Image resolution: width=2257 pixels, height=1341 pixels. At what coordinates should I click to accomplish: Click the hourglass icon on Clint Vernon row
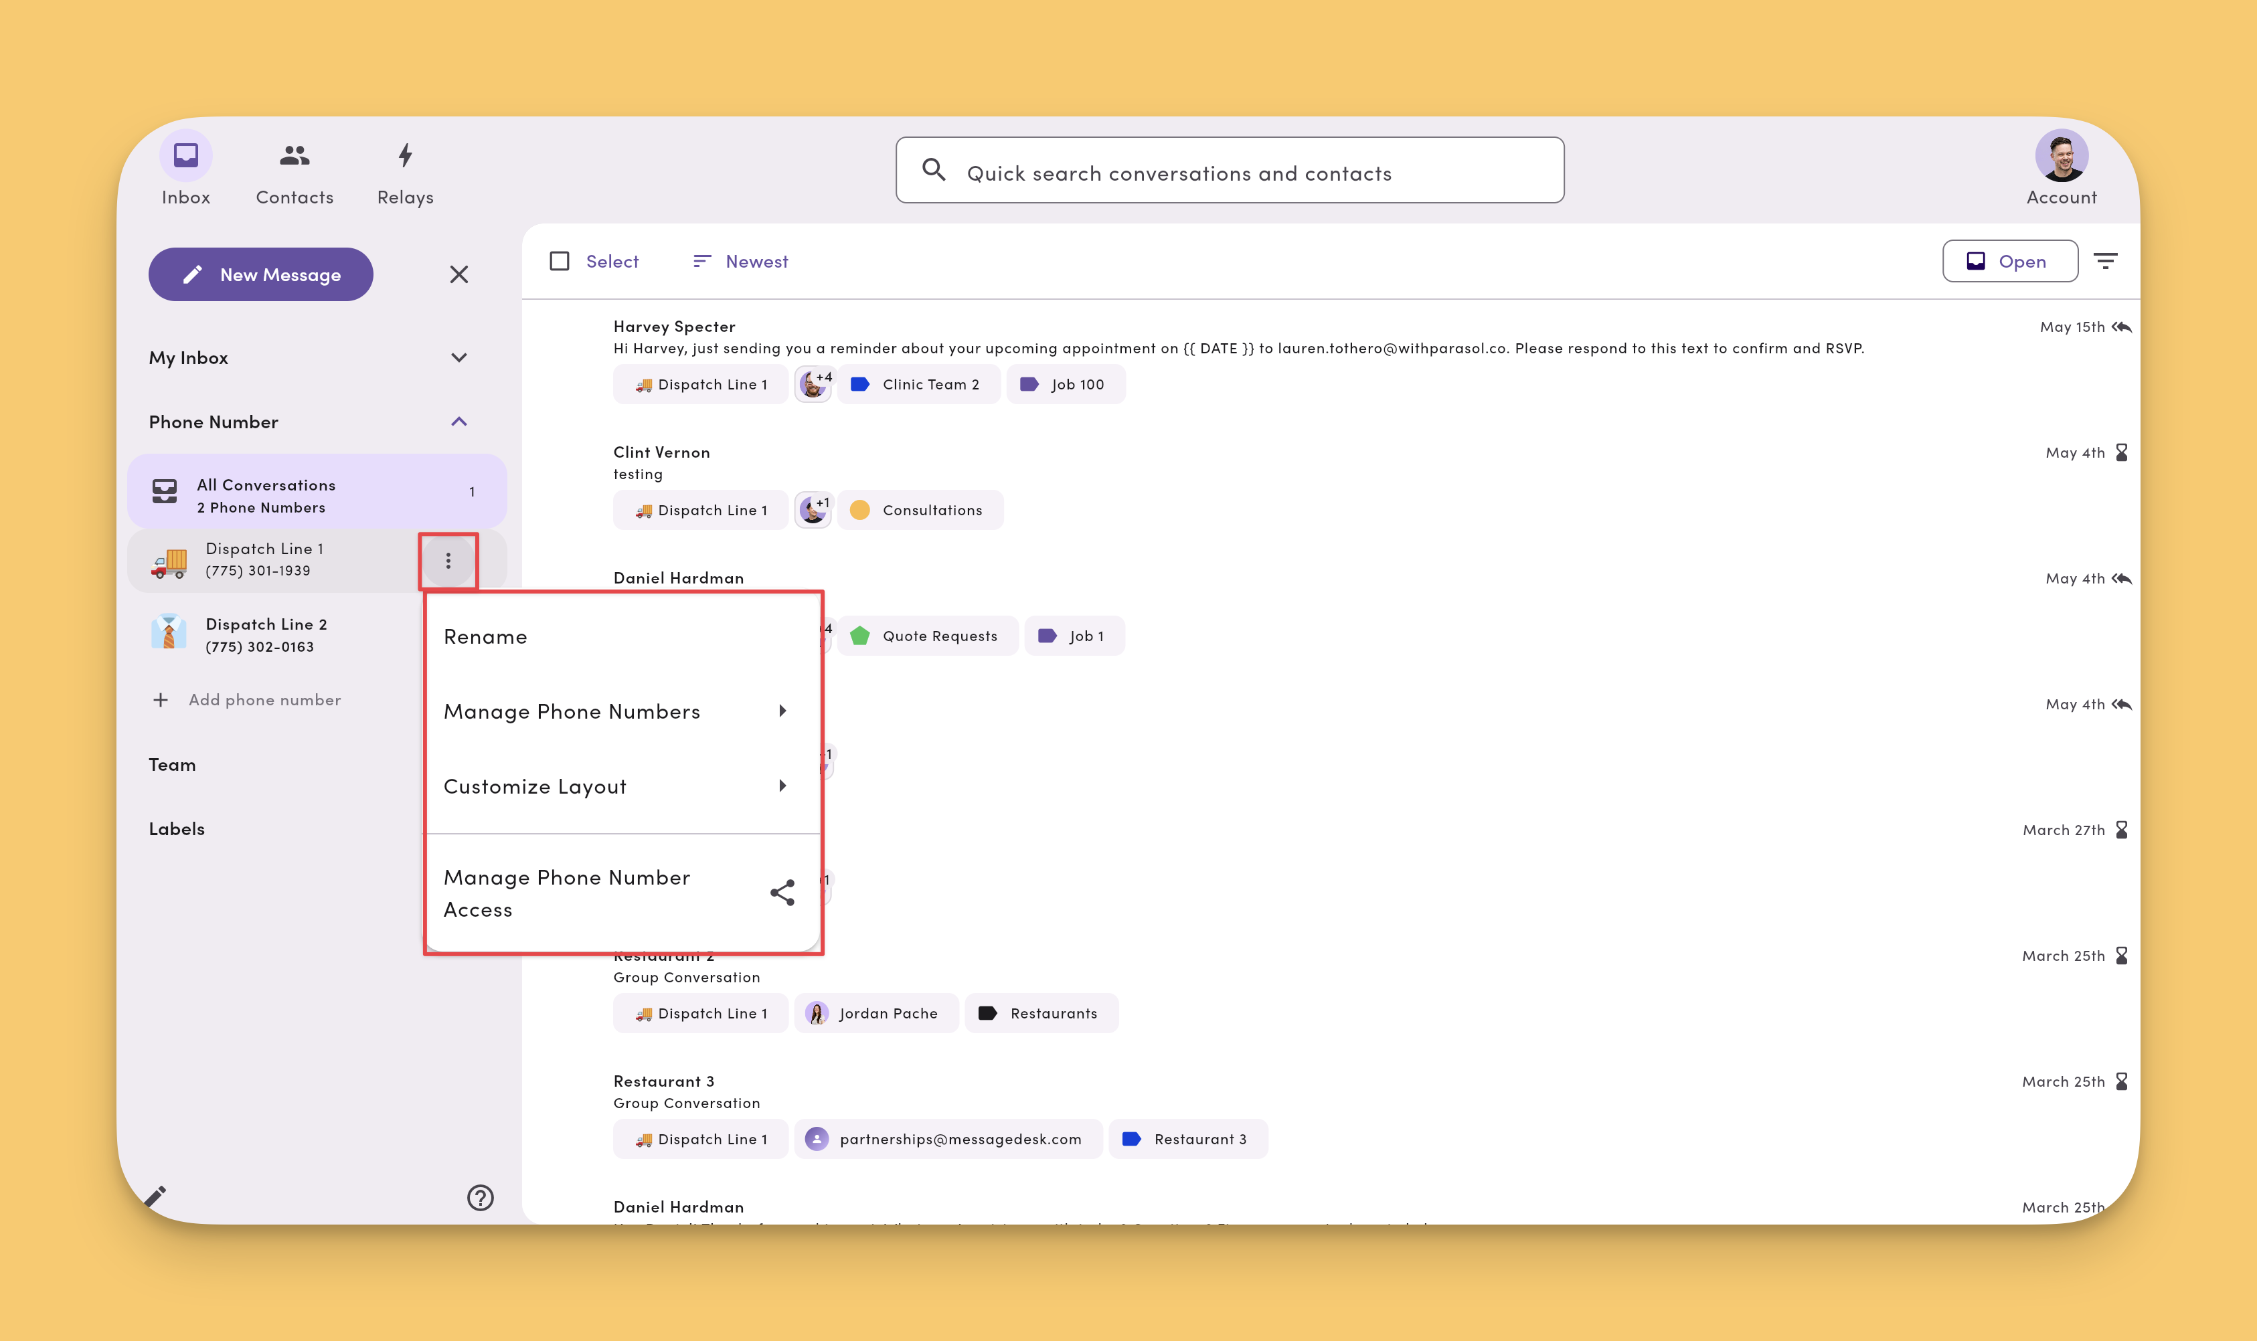coord(2121,453)
